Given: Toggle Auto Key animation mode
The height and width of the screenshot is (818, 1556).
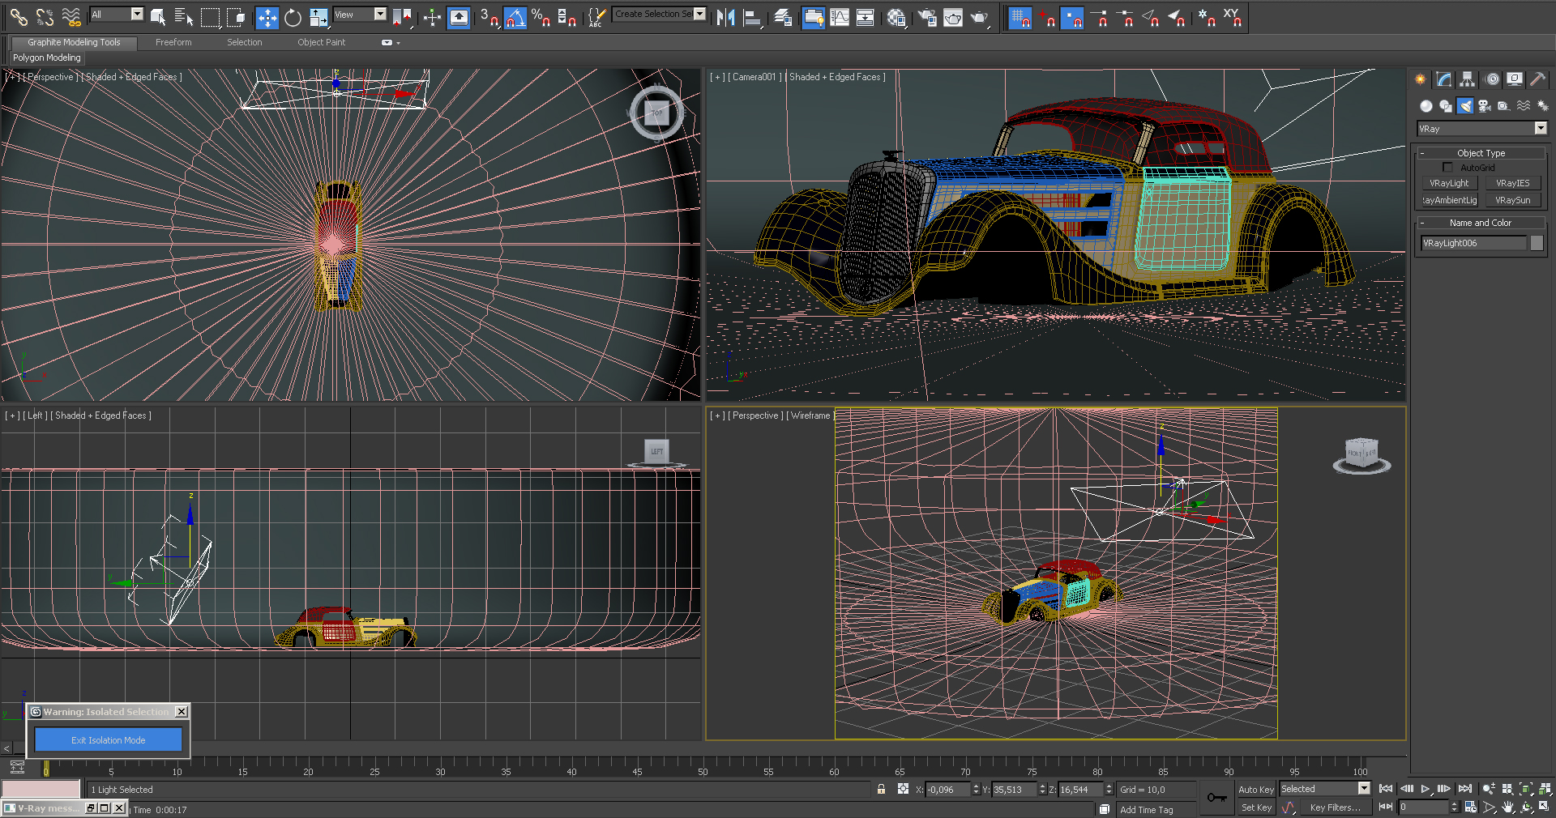Looking at the screenshot, I should tap(1255, 790).
